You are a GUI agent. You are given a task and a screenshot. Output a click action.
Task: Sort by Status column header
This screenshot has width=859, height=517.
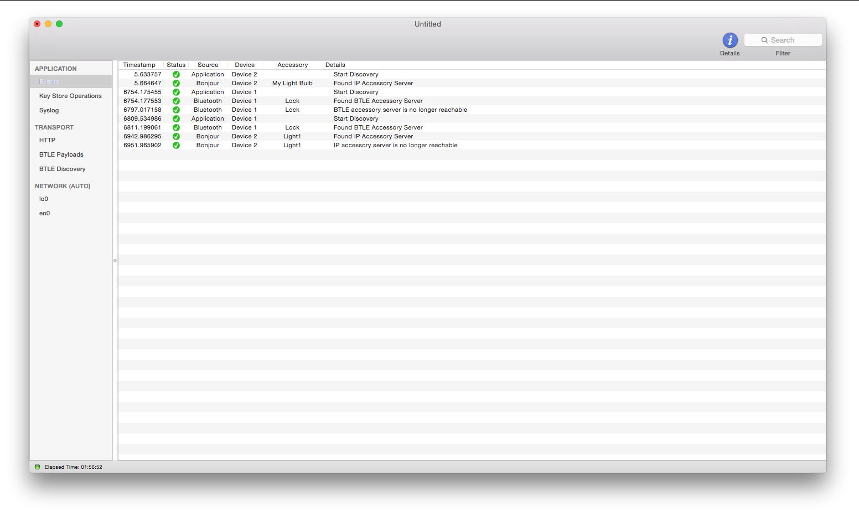[x=176, y=65]
